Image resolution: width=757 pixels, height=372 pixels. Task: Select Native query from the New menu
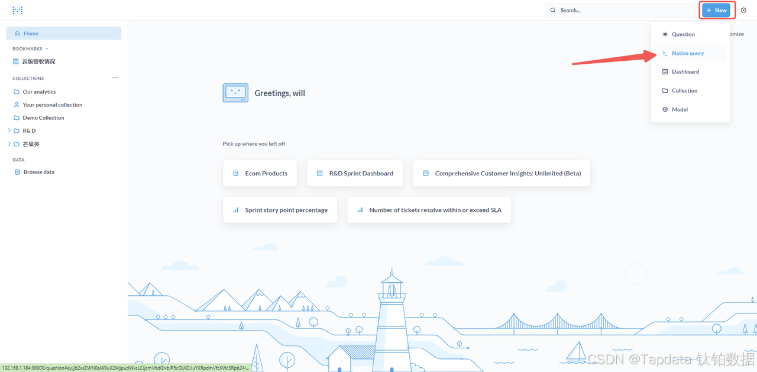point(690,53)
